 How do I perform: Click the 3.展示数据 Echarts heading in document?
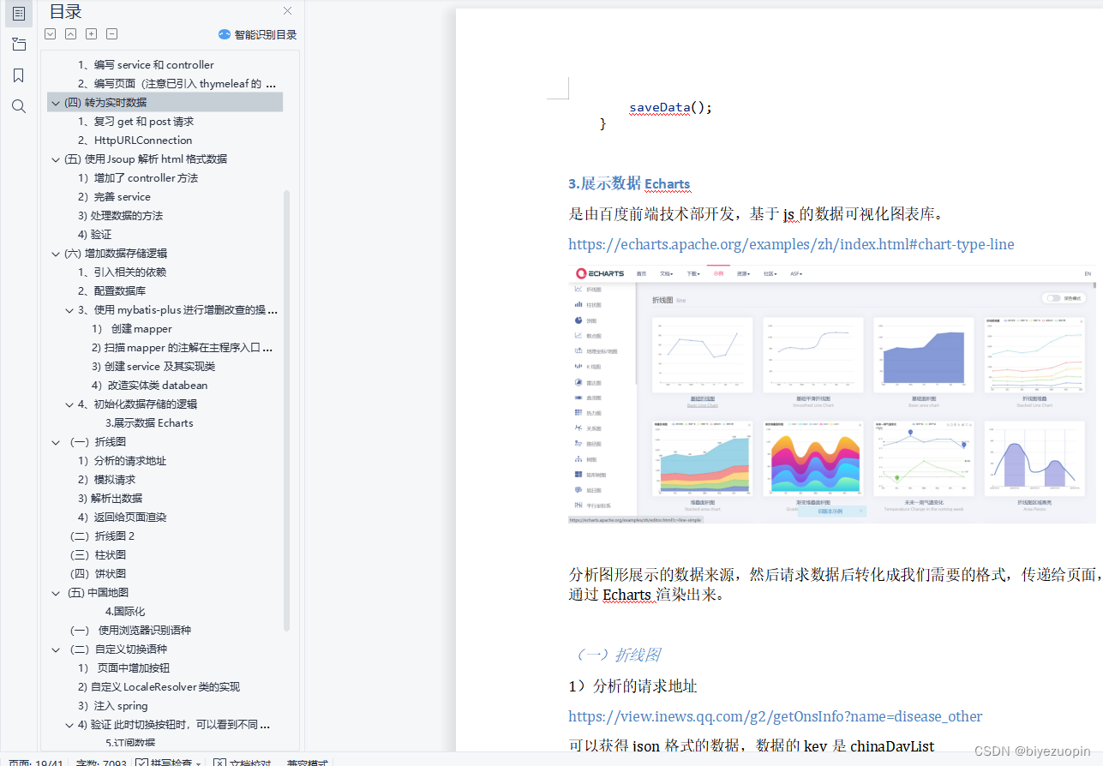[x=629, y=184]
